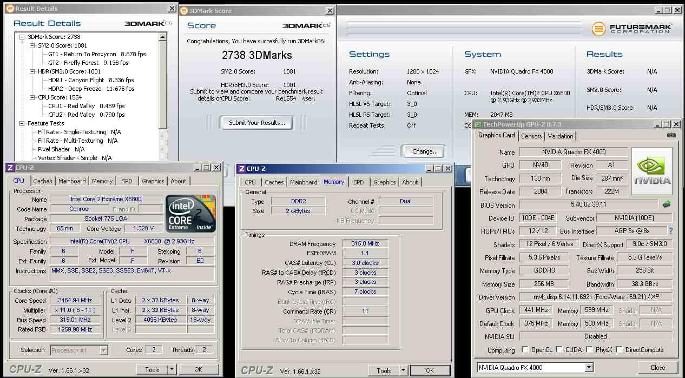Image resolution: width=685 pixels, height=378 pixels.
Task: Open the NVIDIA Quadro FX 4000 card dropdown
Action: point(589,368)
